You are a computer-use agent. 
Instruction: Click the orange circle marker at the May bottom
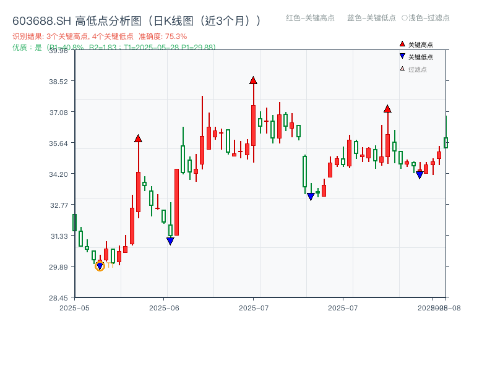(100, 266)
